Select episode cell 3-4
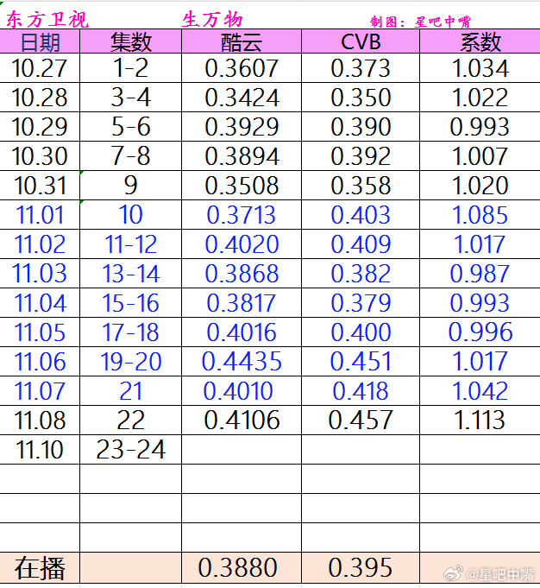This screenshot has width=540, height=588. click(130, 98)
